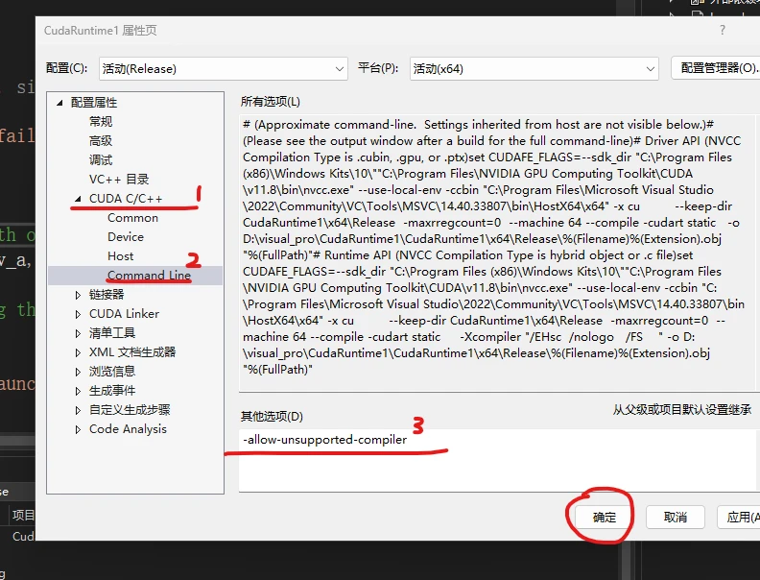This screenshot has width=760, height=580.
Task: Select the 生成事件 tree item
Action: [112, 391]
